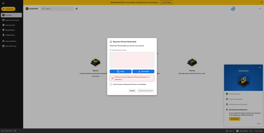Open BreachWatch in sidebar
Viewport: 264px width, 133px height.
pyautogui.click(x=11, y=30)
